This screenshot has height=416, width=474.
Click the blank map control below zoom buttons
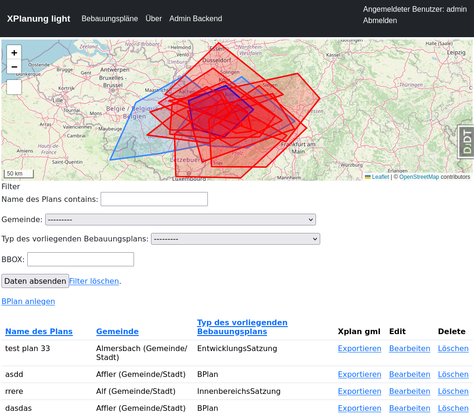(14, 87)
